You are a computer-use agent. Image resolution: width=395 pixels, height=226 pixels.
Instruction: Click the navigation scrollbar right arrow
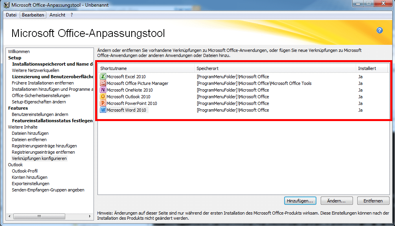point(90,216)
